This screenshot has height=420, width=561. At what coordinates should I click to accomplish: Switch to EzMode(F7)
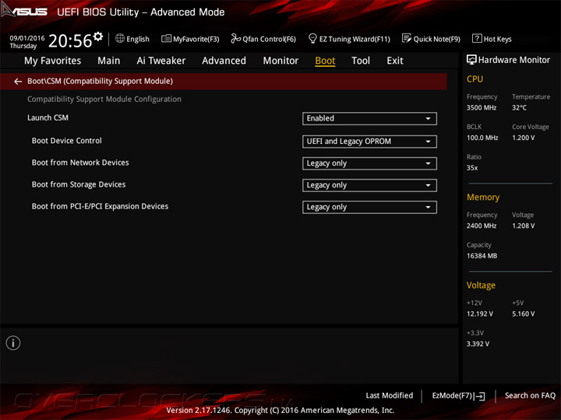458,396
